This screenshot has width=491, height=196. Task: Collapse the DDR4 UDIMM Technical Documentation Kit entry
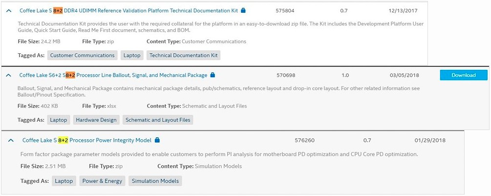pyautogui.click(x=9, y=10)
